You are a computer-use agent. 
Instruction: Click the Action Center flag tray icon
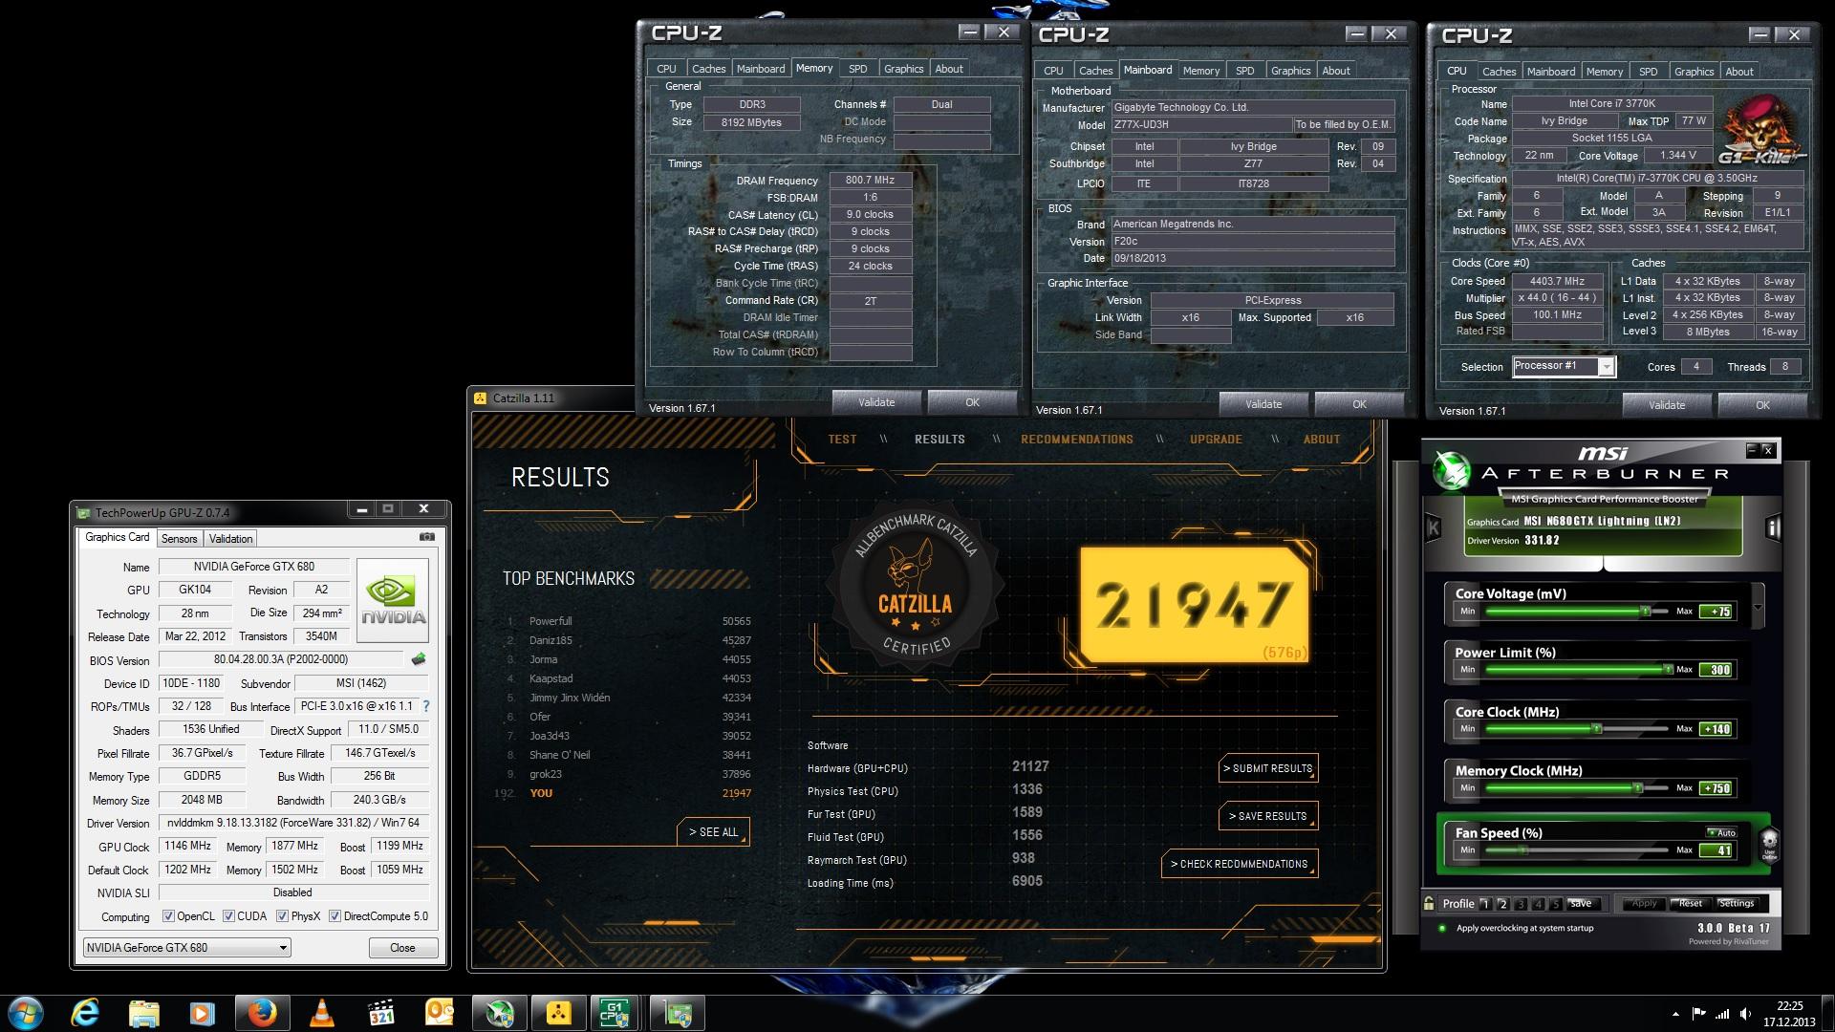tap(1698, 1014)
